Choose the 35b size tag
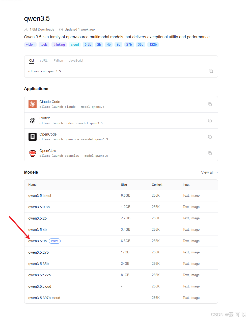Image resolution: width=247 pixels, height=319 pixels. coord(141,45)
